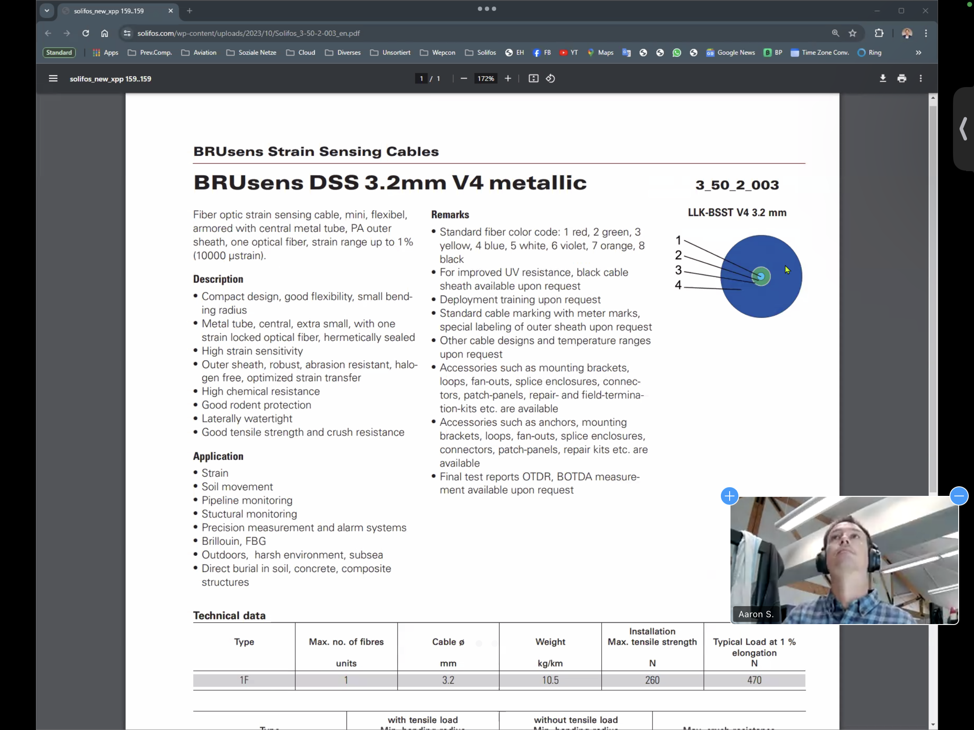974x730 pixels.
Task: Open the Ring bookmark
Action: click(870, 53)
